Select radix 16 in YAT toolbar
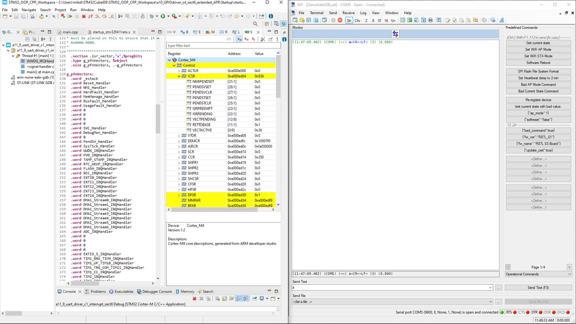 click(386, 21)
